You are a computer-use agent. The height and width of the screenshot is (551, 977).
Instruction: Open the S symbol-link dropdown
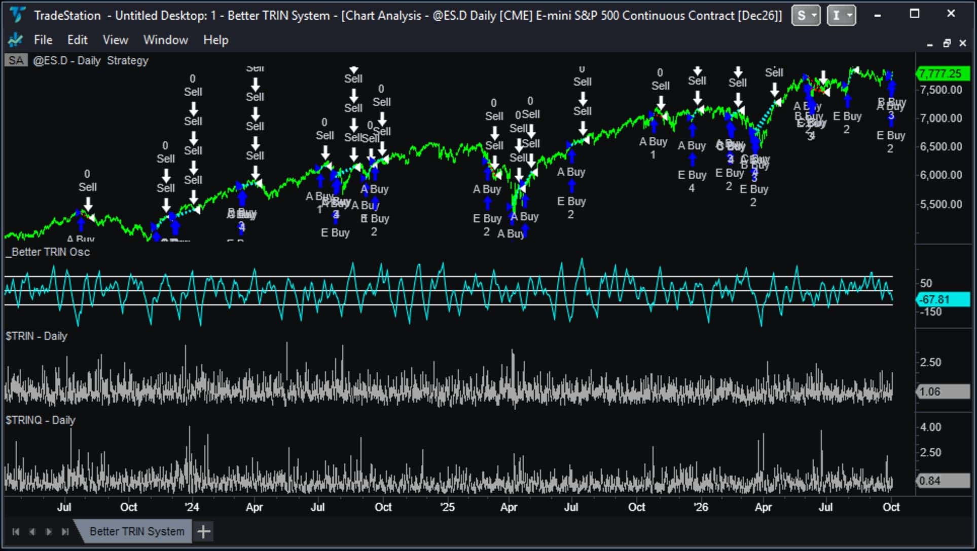point(806,15)
